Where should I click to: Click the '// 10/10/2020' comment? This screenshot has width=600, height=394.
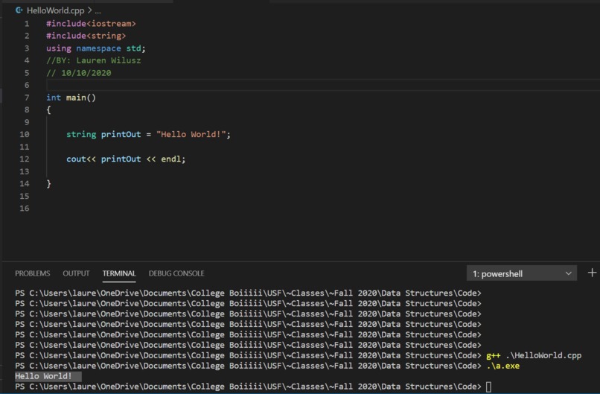(79, 73)
